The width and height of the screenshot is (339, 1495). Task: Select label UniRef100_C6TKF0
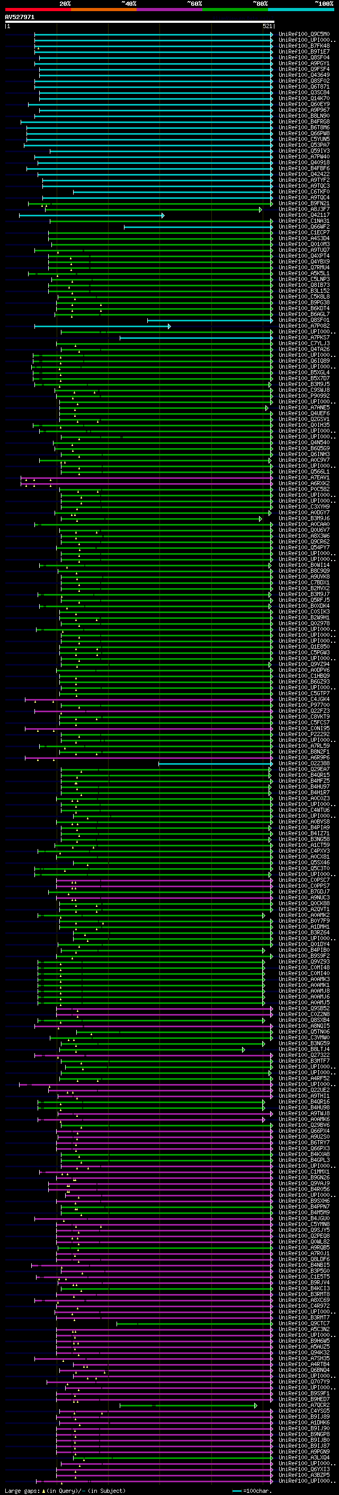coord(304,192)
